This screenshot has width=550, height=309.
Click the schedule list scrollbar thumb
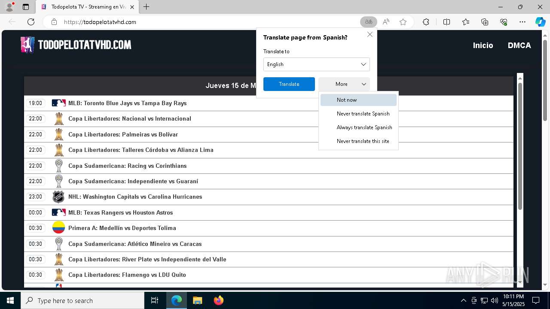point(520,146)
